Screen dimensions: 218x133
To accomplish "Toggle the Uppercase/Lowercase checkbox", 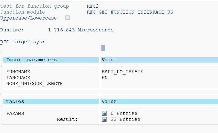I will click(68, 18).
